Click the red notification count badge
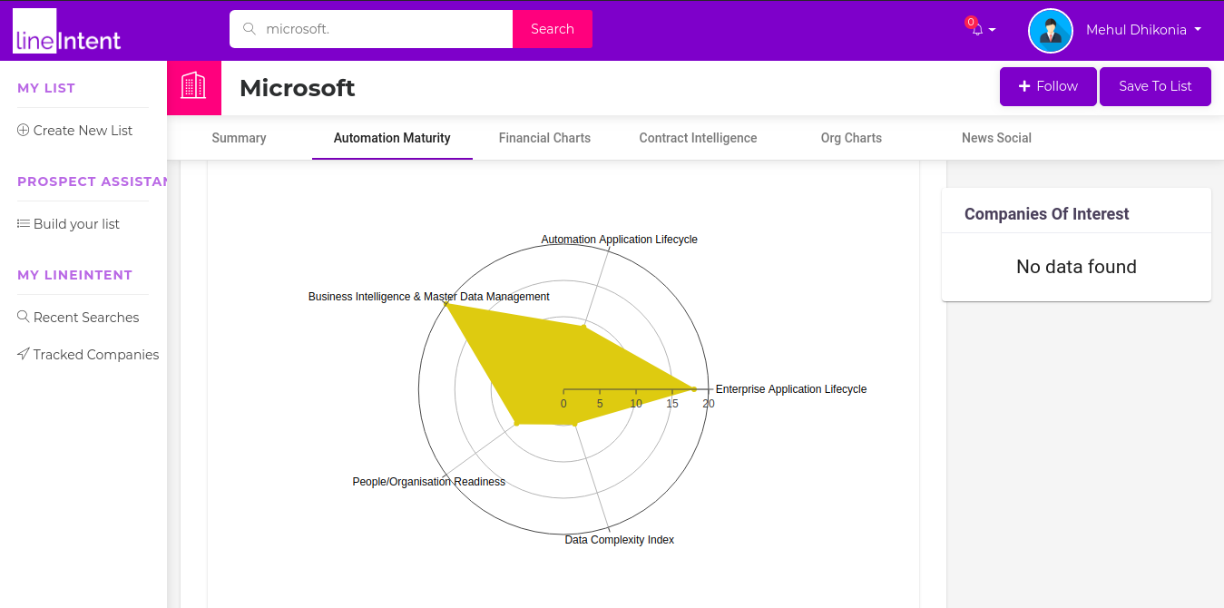The image size is (1224, 608). (x=971, y=22)
